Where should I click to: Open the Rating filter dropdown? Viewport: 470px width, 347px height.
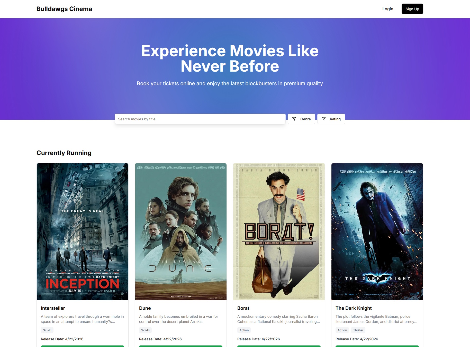[331, 119]
